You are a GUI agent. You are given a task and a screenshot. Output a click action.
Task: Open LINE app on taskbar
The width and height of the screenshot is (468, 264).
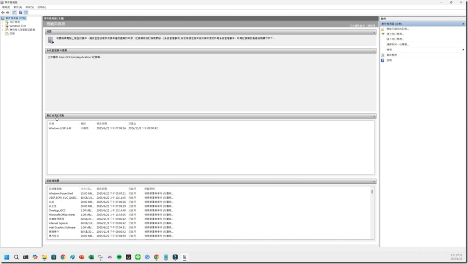(x=138, y=257)
